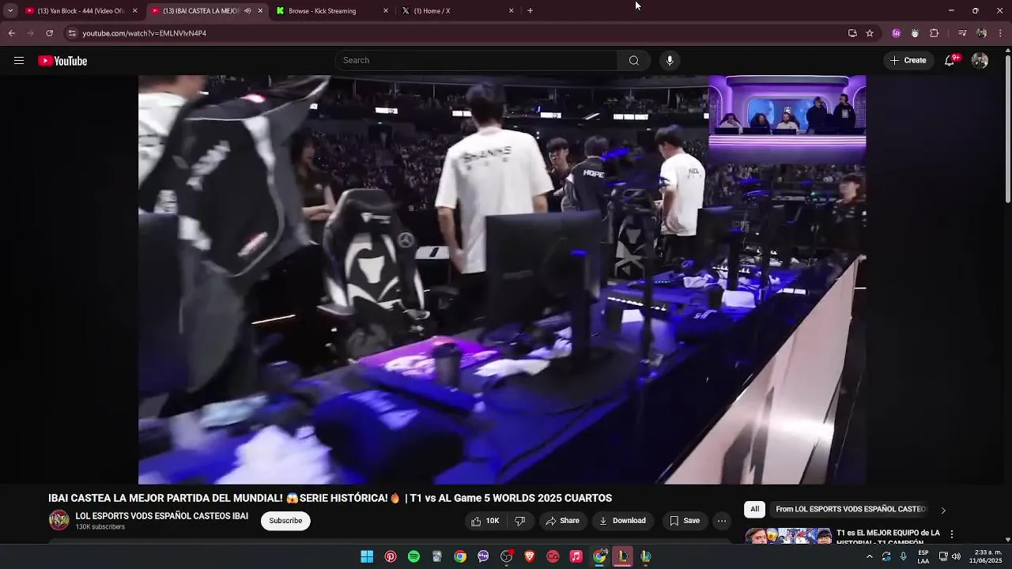Open options for T1 recommended video
Screen dimensions: 1012x569
tap(952, 534)
